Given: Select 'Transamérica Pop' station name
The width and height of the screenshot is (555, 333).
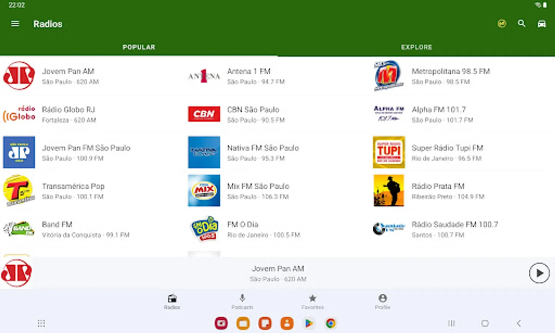Looking at the screenshot, I should pos(73,186).
